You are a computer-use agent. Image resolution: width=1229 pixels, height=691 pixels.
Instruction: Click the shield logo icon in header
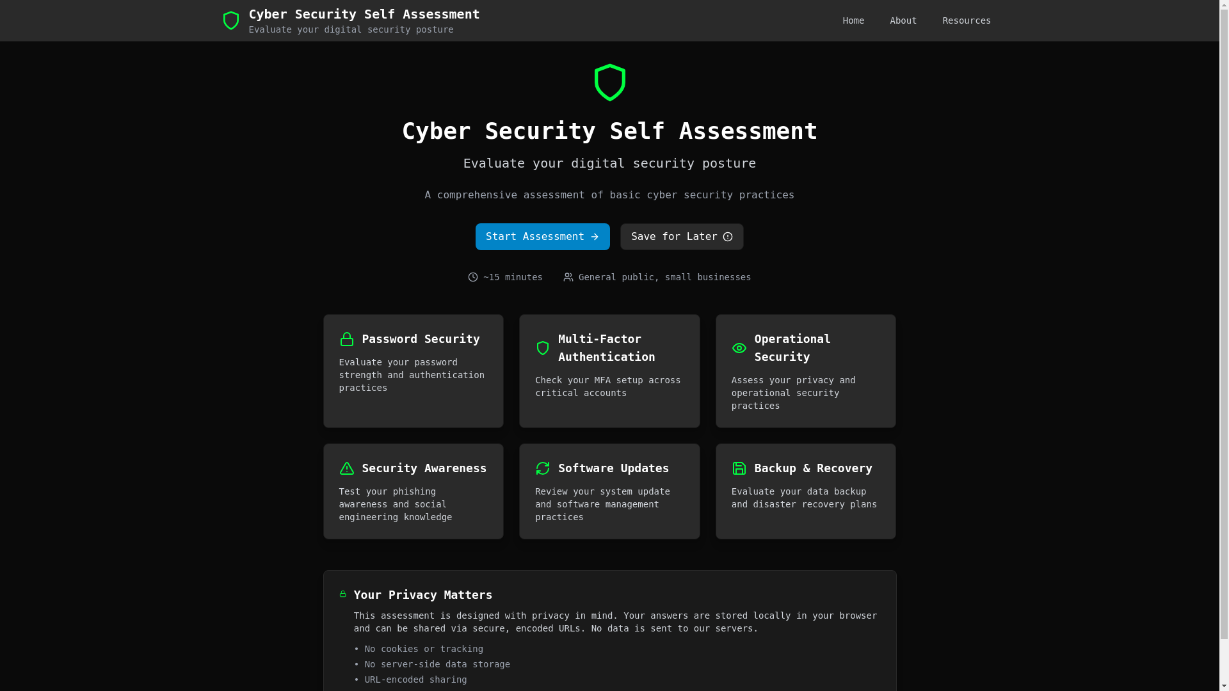point(231,20)
